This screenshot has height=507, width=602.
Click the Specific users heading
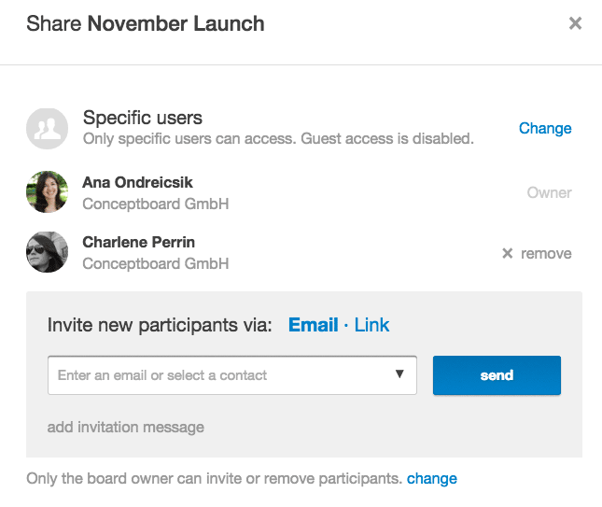(143, 118)
